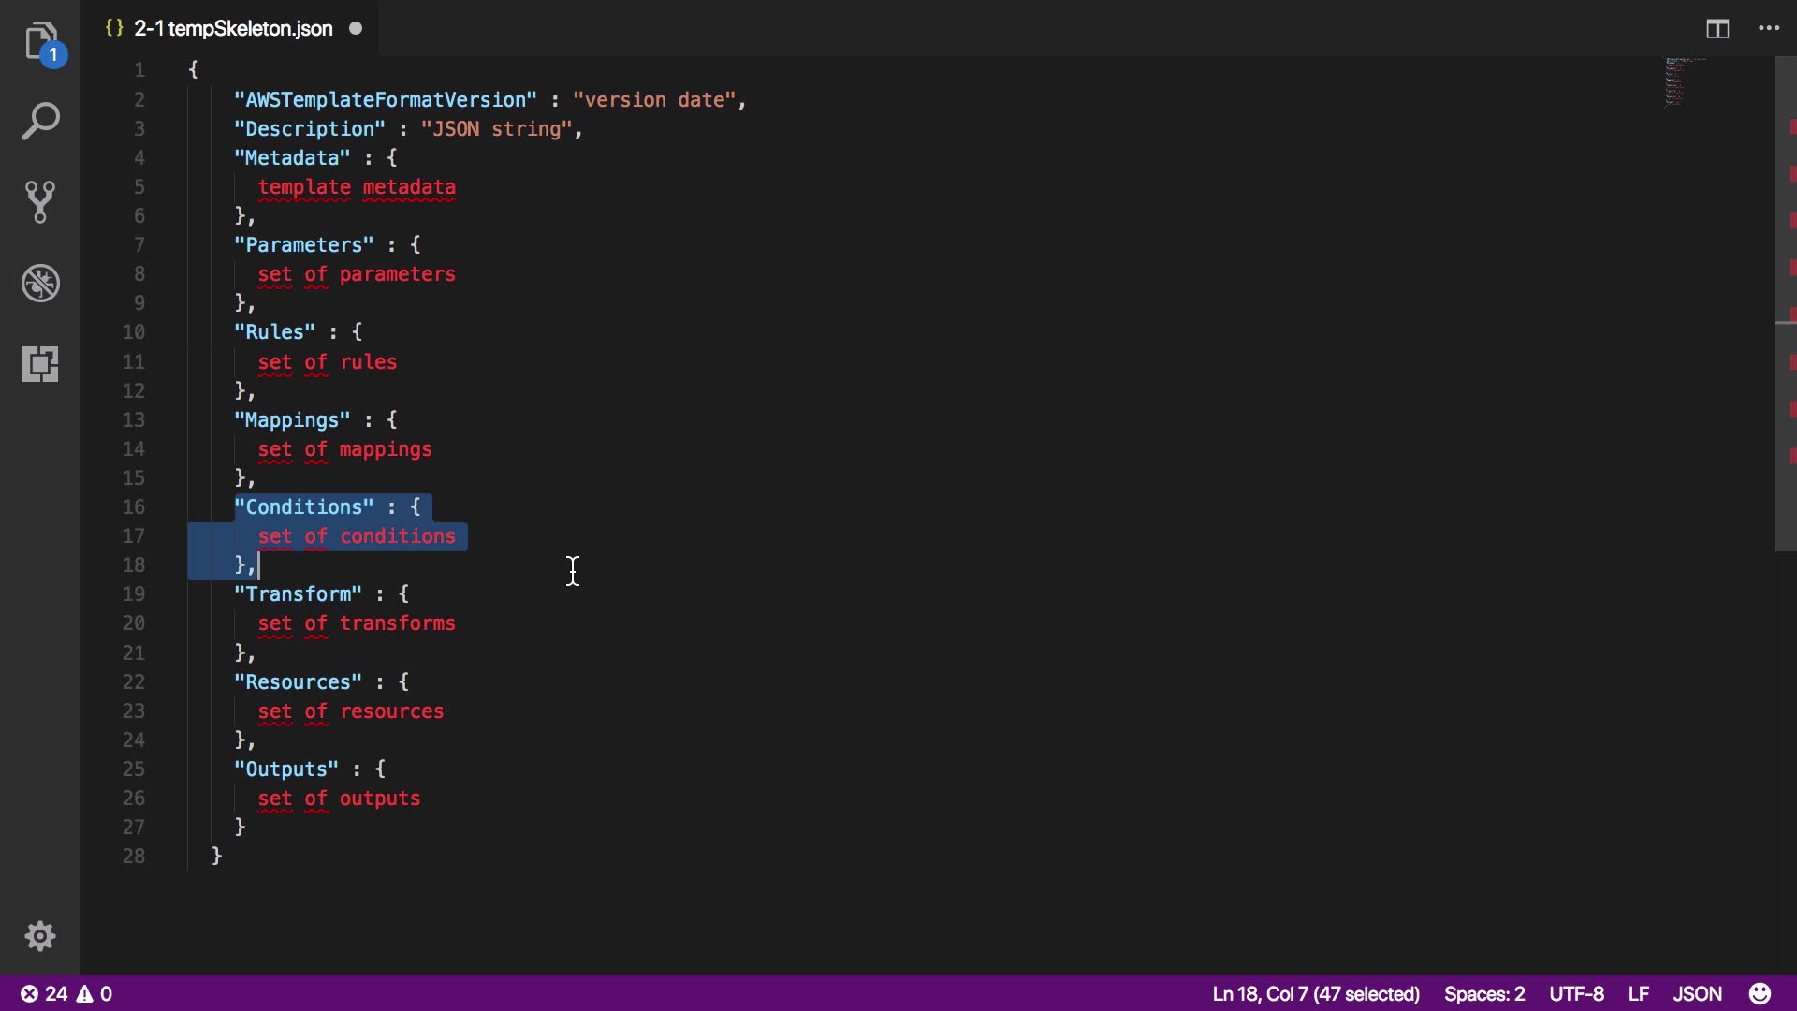This screenshot has height=1011, width=1797.
Task: Select the 2-1 tempSkeleton.json tab
Action: coord(233,29)
